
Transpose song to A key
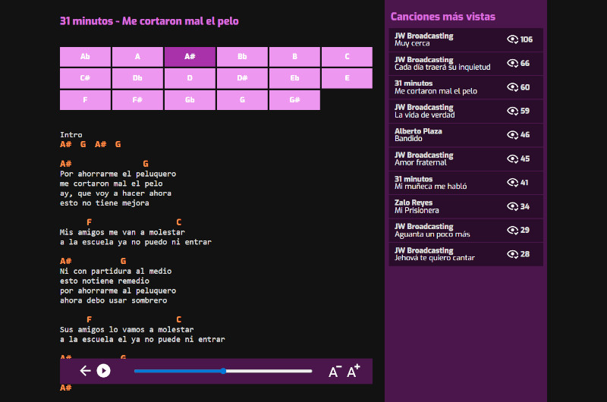(137, 56)
